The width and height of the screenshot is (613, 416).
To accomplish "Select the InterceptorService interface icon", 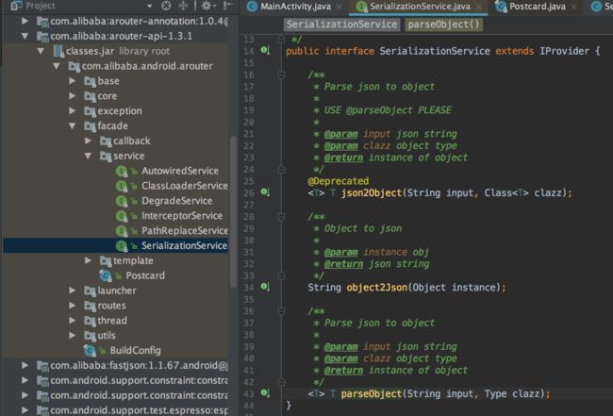I will point(122,216).
